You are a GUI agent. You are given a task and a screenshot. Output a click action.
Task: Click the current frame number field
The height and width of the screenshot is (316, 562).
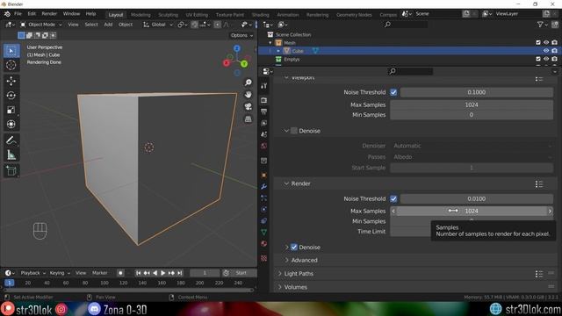[205, 273]
